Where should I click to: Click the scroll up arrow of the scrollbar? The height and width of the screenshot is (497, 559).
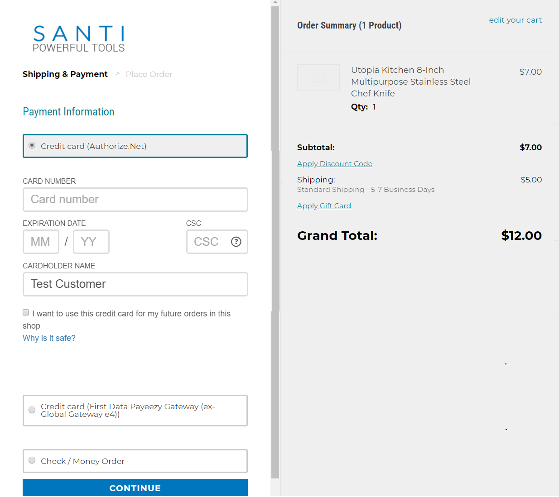coord(275,3)
